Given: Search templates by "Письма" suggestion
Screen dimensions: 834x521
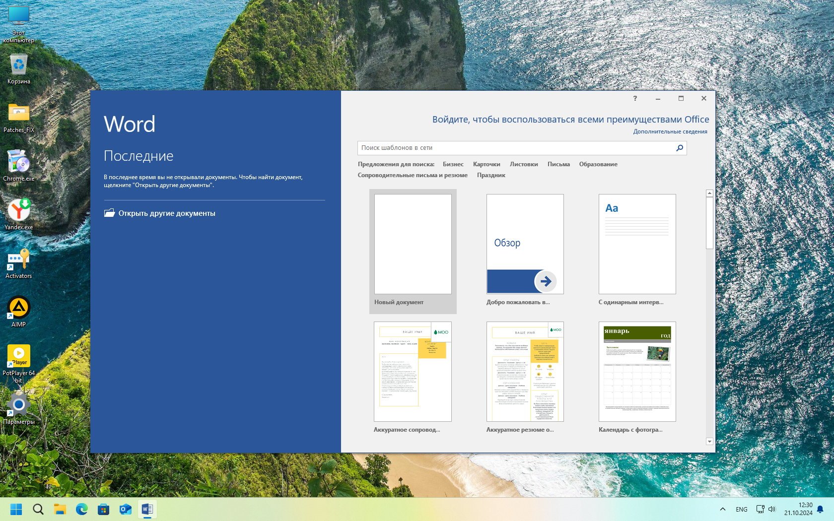Looking at the screenshot, I should click(558, 164).
